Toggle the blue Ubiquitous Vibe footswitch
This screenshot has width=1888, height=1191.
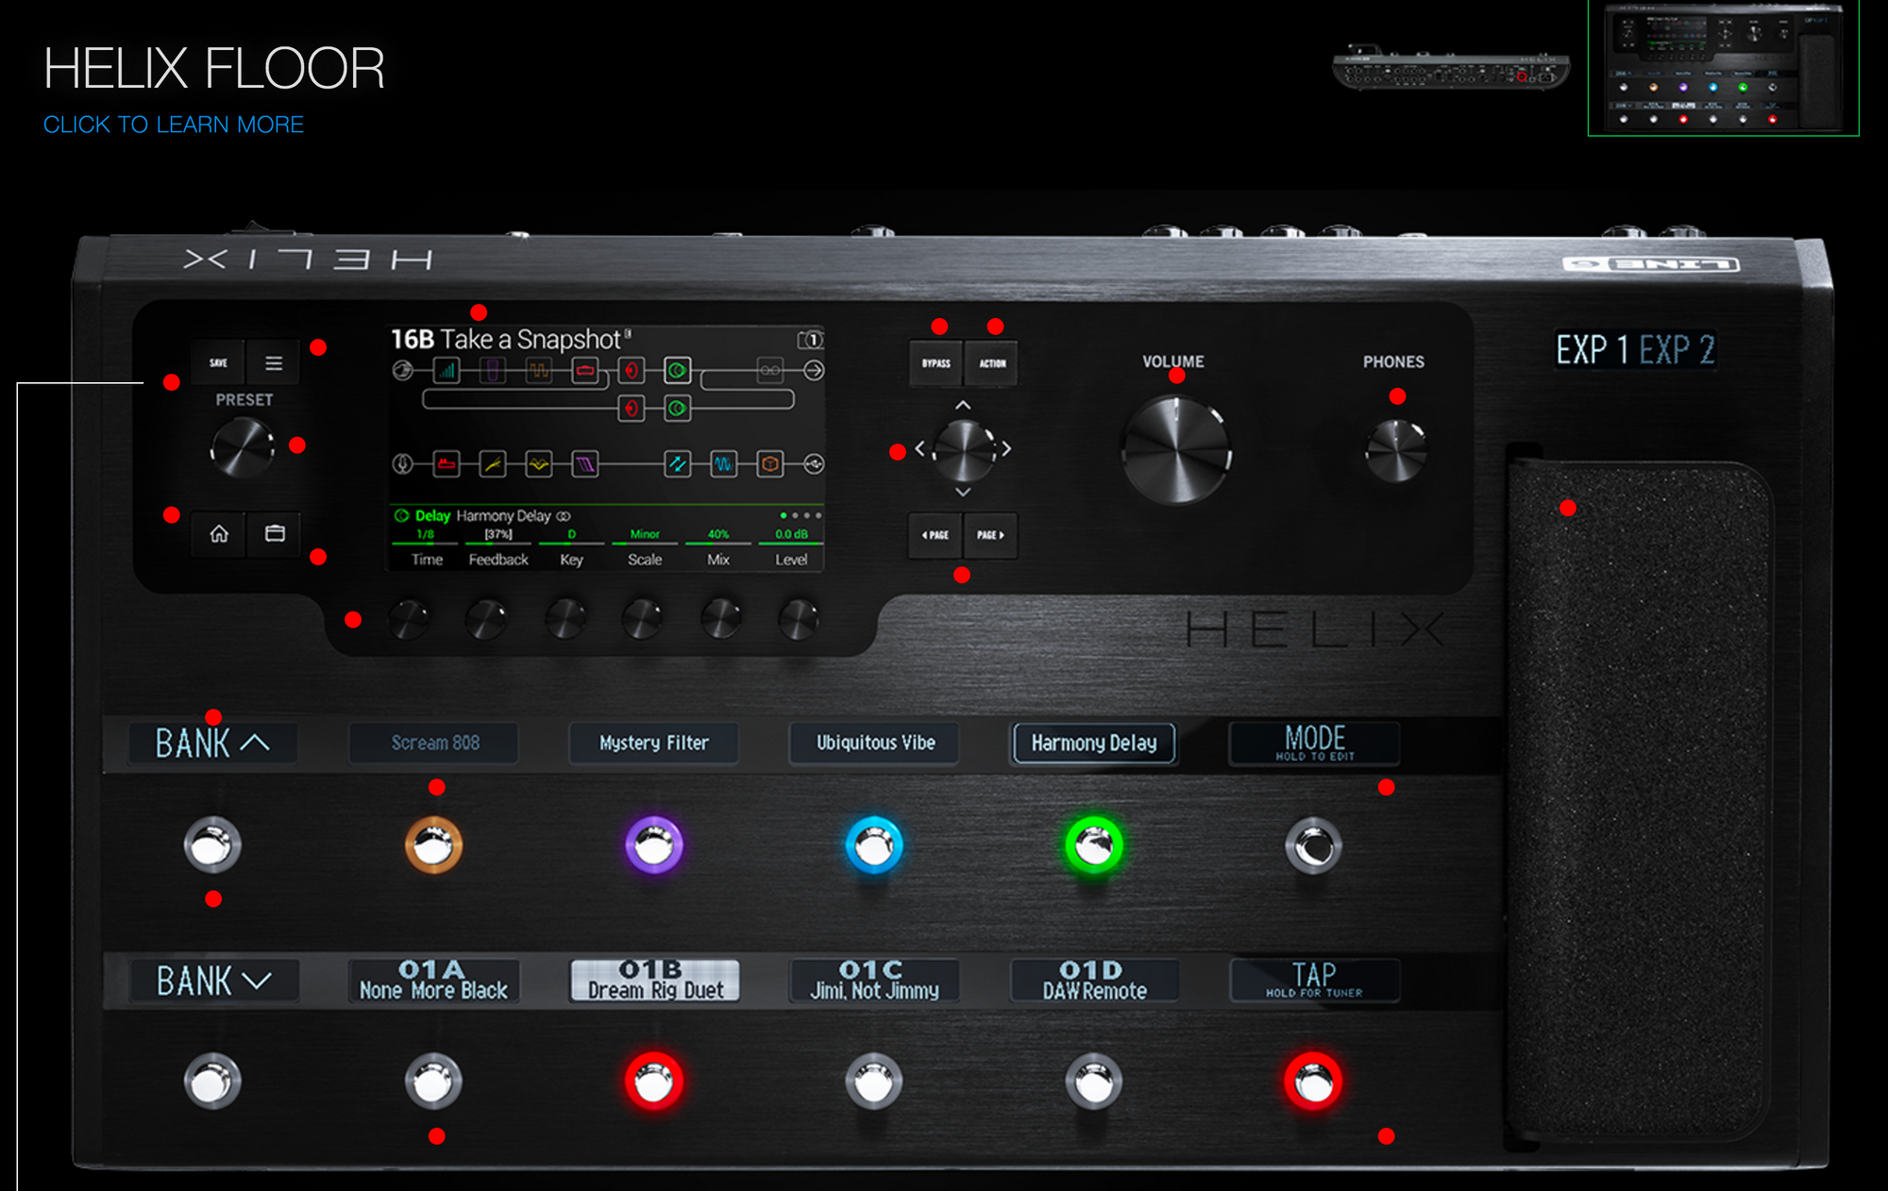[x=873, y=846]
